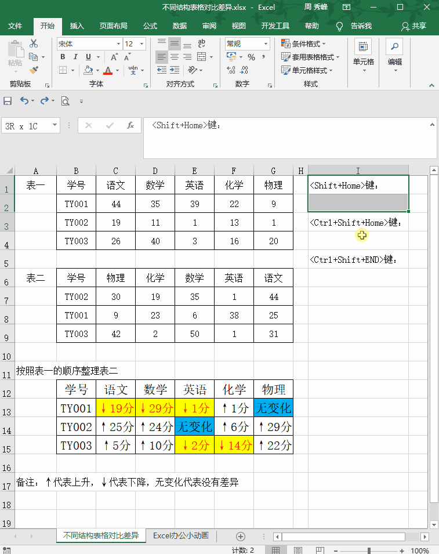
Task: Apply comma style
Action: (x=264, y=57)
